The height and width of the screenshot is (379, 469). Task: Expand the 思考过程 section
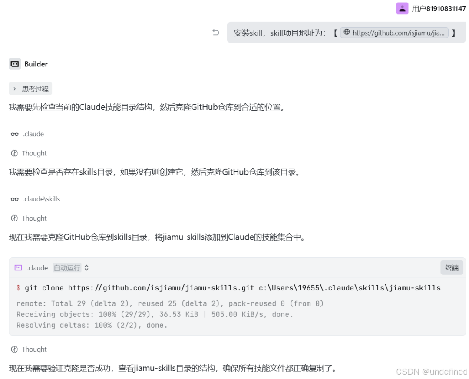[30, 89]
